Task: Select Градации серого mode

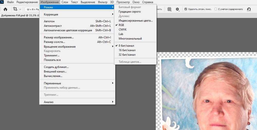Action: point(130,12)
